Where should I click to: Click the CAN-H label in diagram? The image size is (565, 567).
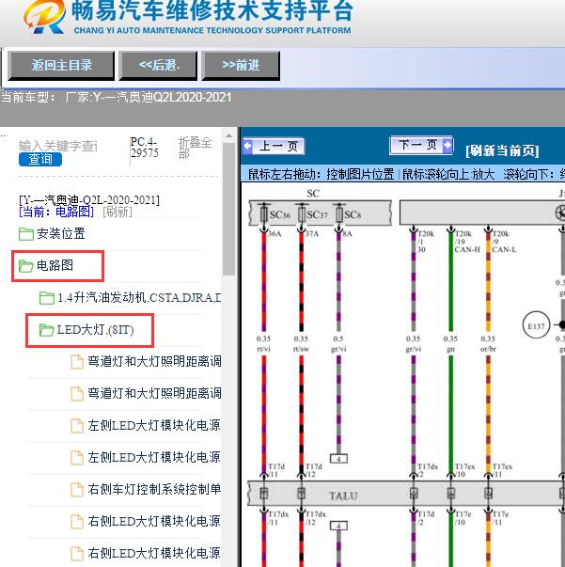click(467, 249)
